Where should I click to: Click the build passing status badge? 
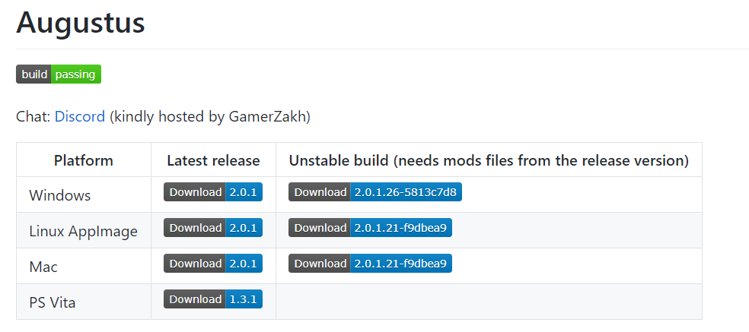[x=59, y=74]
